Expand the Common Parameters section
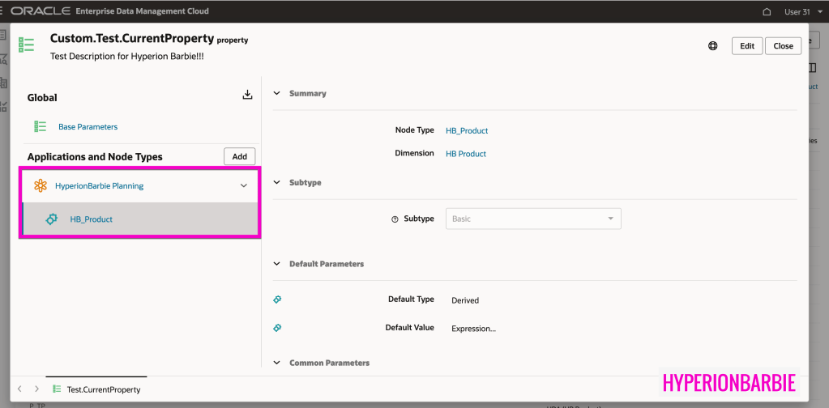Viewport: 829px width, 408px height. (x=277, y=363)
